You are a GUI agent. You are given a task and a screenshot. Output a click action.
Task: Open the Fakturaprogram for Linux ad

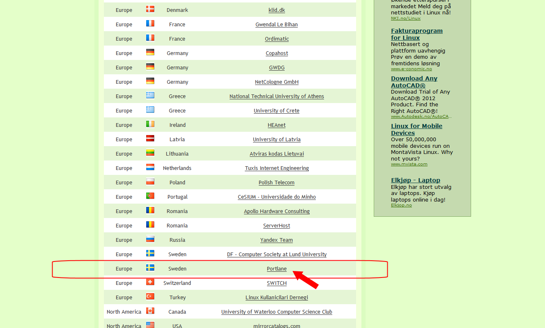click(417, 34)
